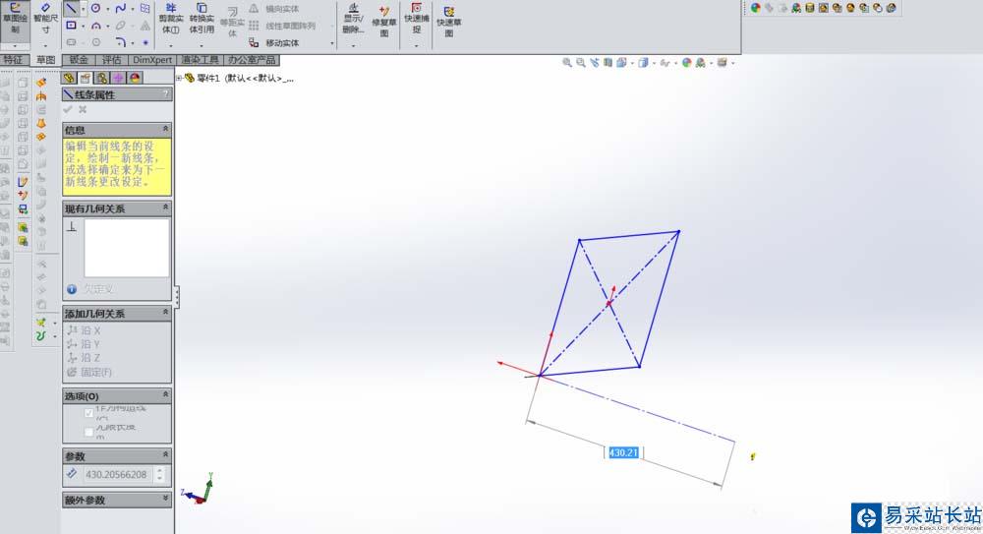Switch to the 办公室产品 tab
This screenshot has height=534, width=983.
pos(252,60)
